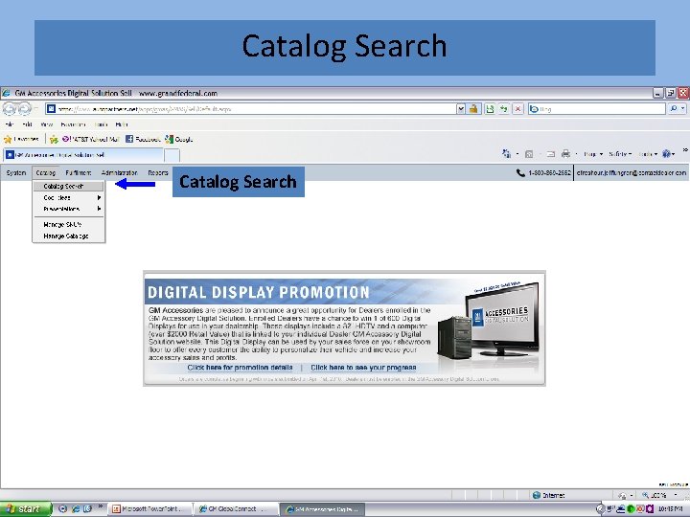The height and width of the screenshot is (517, 690).
Task: Click the page favicon in the address bar
Action: click(x=52, y=108)
